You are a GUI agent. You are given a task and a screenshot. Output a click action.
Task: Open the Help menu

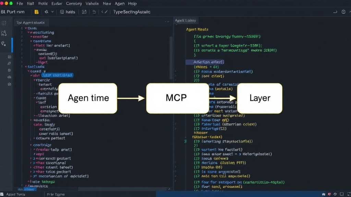click(132, 3)
